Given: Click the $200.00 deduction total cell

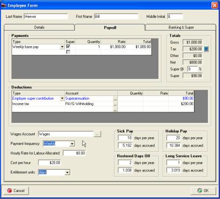Looking at the screenshot, I should coord(181,104).
